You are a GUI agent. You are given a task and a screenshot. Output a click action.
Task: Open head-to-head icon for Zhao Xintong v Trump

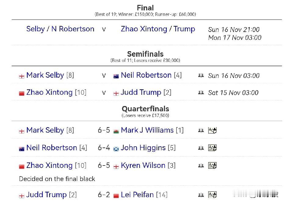click(x=201, y=92)
